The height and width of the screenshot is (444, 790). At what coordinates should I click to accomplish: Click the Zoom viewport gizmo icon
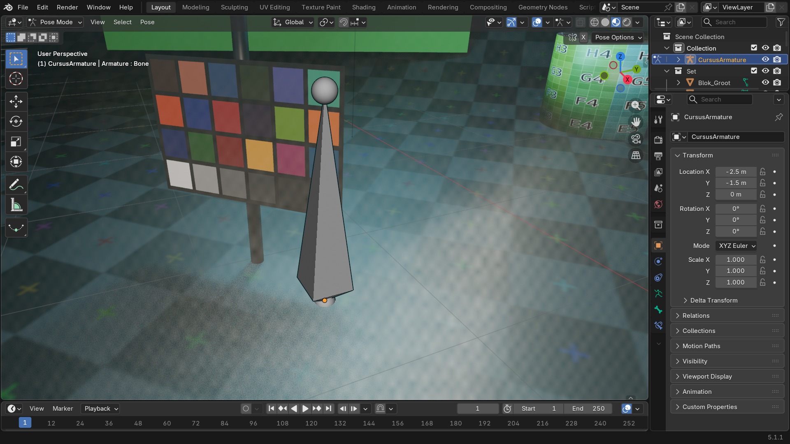point(636,105)
